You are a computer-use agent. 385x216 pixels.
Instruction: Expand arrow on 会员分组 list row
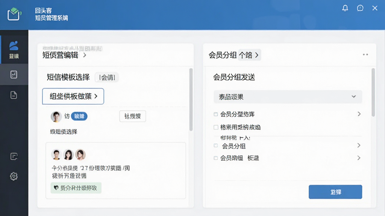coord(359,145)
